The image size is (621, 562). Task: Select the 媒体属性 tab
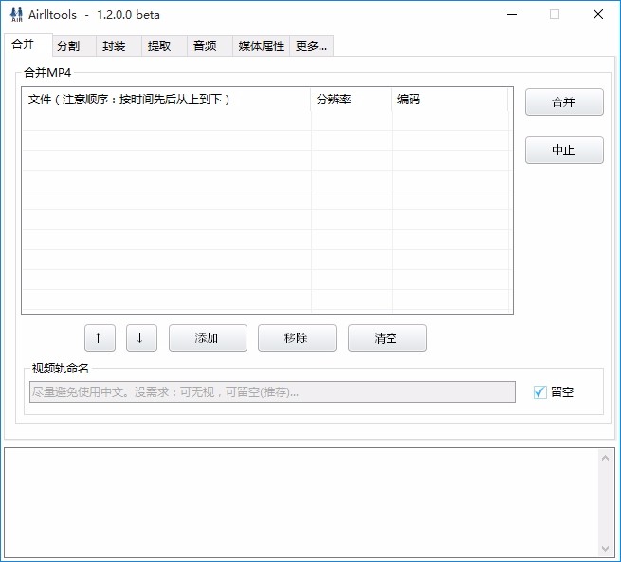tap(261, 45)
